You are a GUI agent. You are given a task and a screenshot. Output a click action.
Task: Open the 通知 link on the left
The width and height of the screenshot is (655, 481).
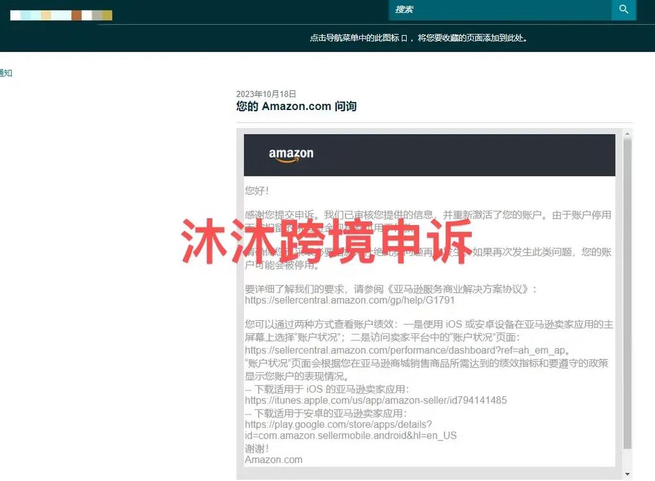(6, 73)
